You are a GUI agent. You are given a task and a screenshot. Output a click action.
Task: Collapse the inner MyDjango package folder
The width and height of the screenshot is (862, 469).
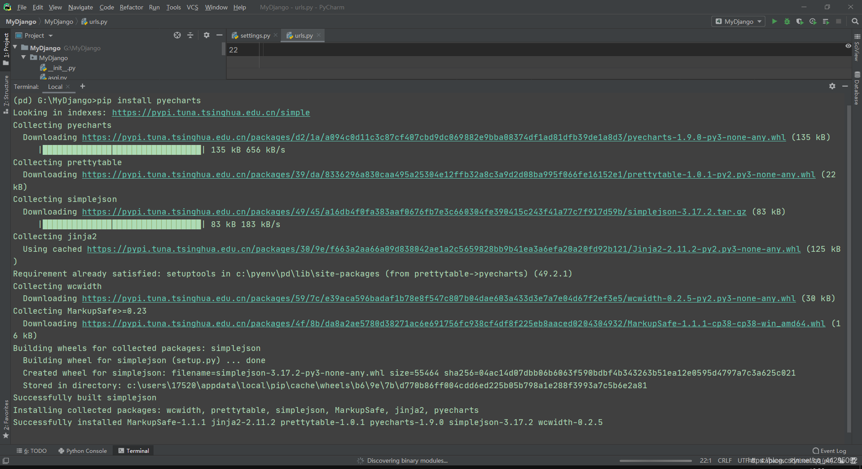pos(24,57)
